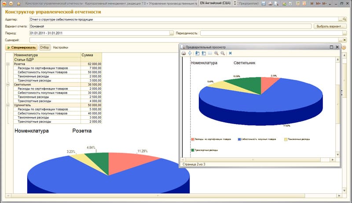
Task: Go to next page in preview toolbar
Action: [204, 53]
